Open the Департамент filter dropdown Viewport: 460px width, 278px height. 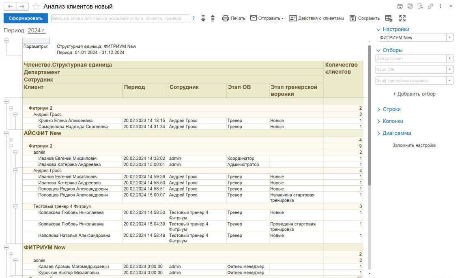coord(450,59)
